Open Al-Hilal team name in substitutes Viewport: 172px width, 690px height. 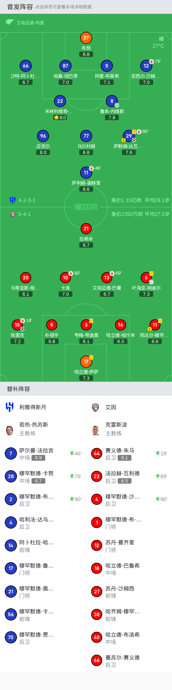coord(33,407)
